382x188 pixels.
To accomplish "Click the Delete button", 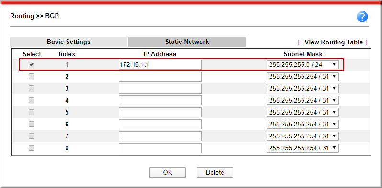I will pyautogui.click(x=215, y=172).
